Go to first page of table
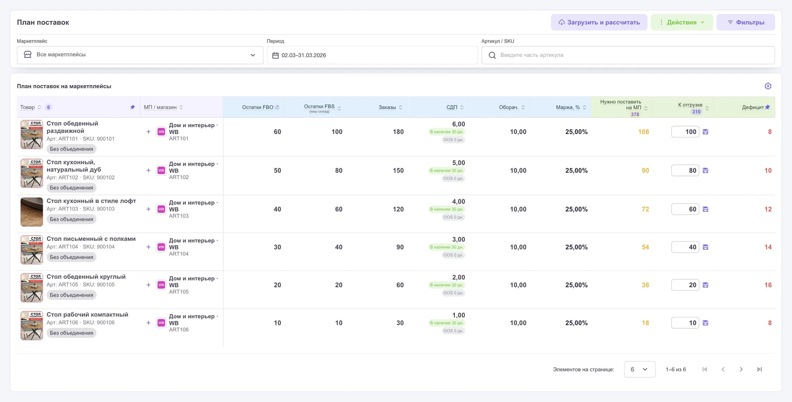 [705, 369]
